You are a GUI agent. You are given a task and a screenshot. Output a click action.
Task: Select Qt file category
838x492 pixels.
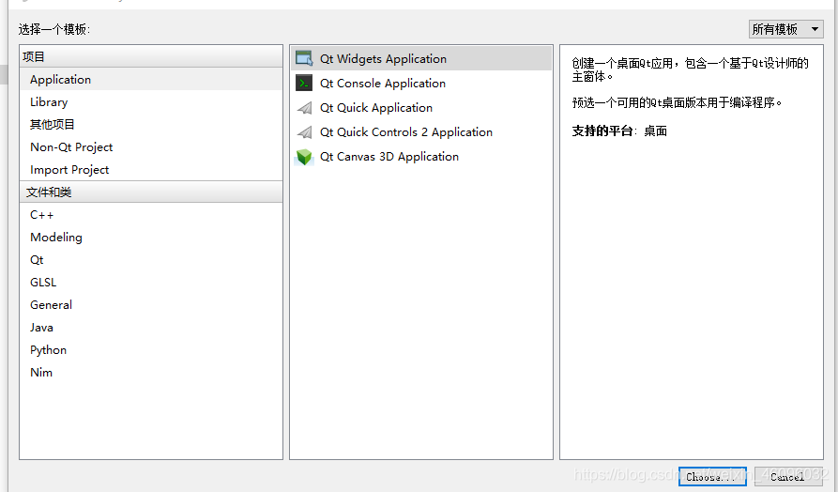[151, 259]
